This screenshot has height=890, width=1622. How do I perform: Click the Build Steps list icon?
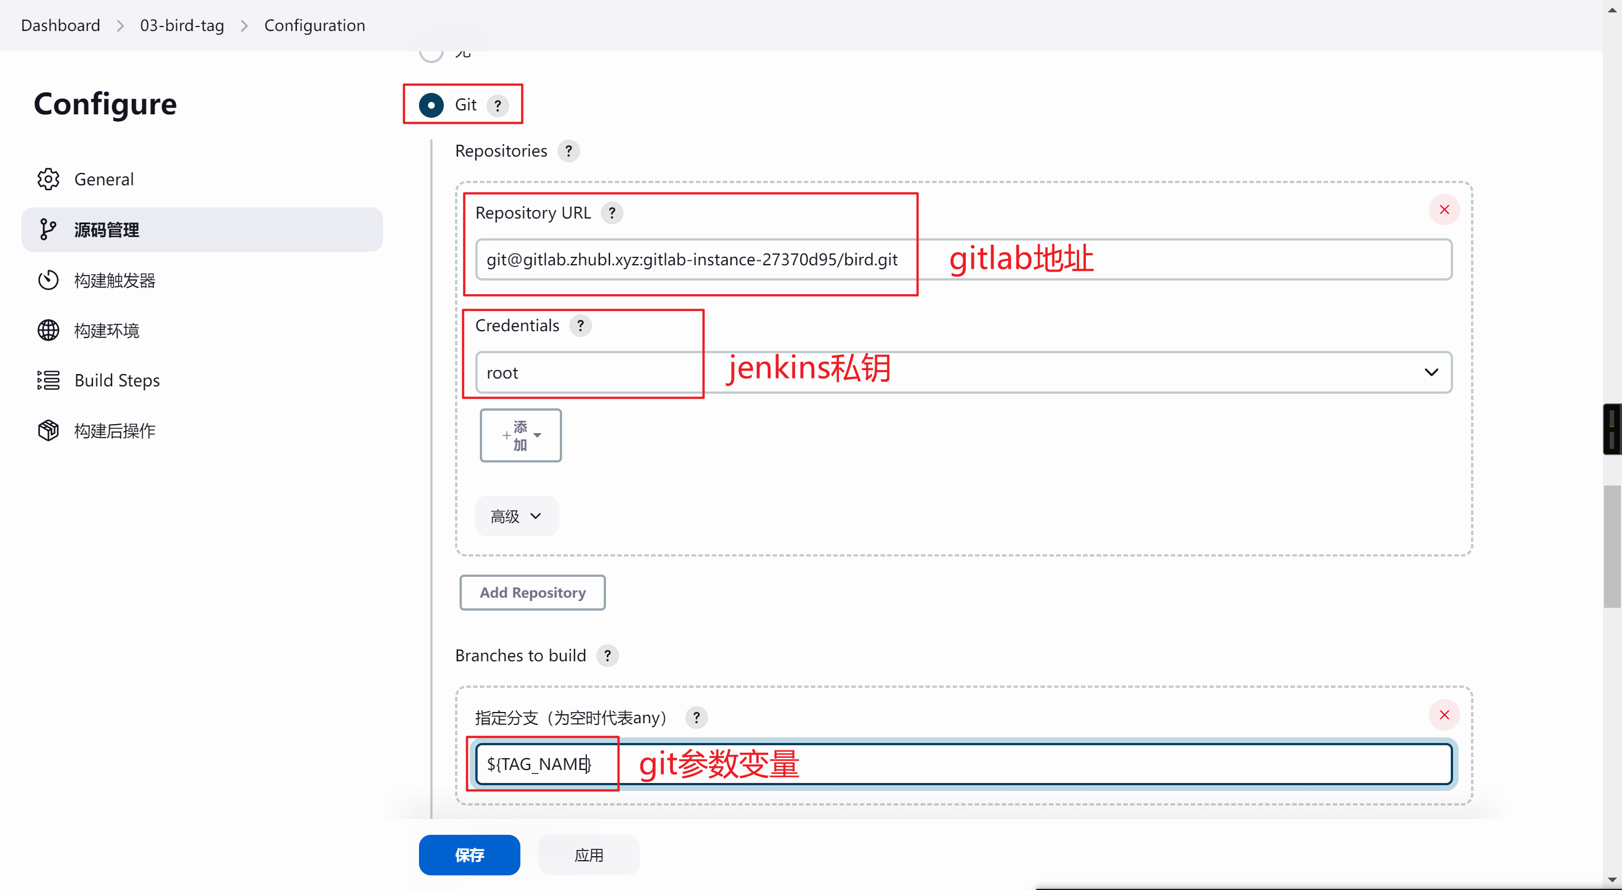click(x=48, y=380)
